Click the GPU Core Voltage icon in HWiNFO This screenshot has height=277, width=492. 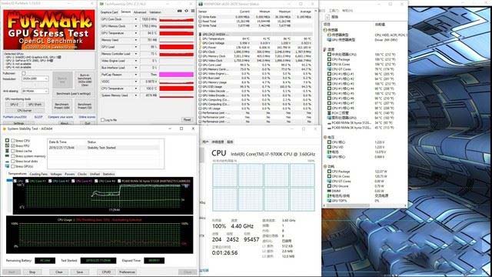(x=200, y=43)
